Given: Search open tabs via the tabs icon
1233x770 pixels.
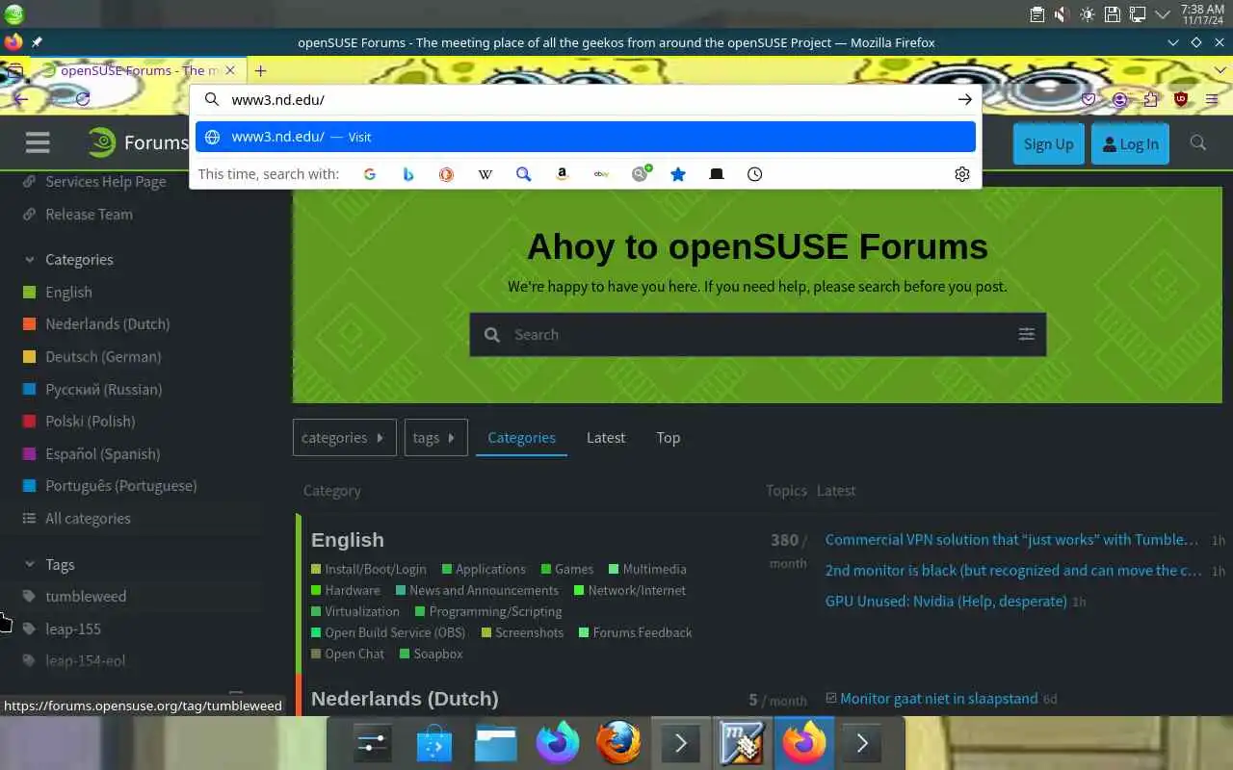Looking at the screenshot, I should (717, 174).
